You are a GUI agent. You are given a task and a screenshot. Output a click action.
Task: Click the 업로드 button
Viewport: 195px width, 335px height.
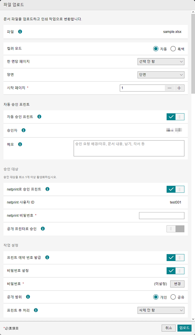(x=185, y=328)
